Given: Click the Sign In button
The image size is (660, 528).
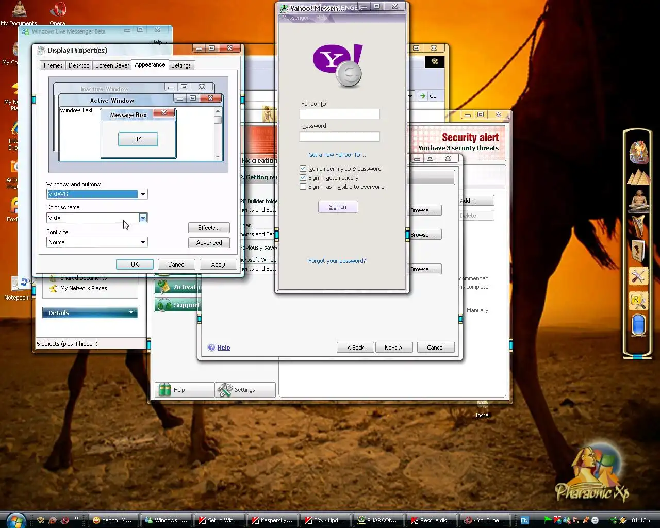Looking at the screenshot, I should pyautogui.click(x=338, y=207).
